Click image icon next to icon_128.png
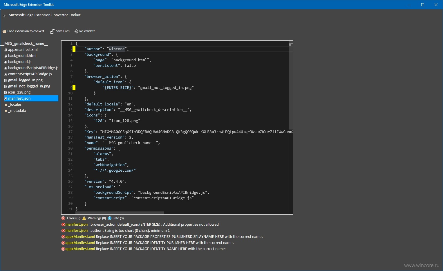The height and width of the screenshot is (271, 443). (6, 93)
